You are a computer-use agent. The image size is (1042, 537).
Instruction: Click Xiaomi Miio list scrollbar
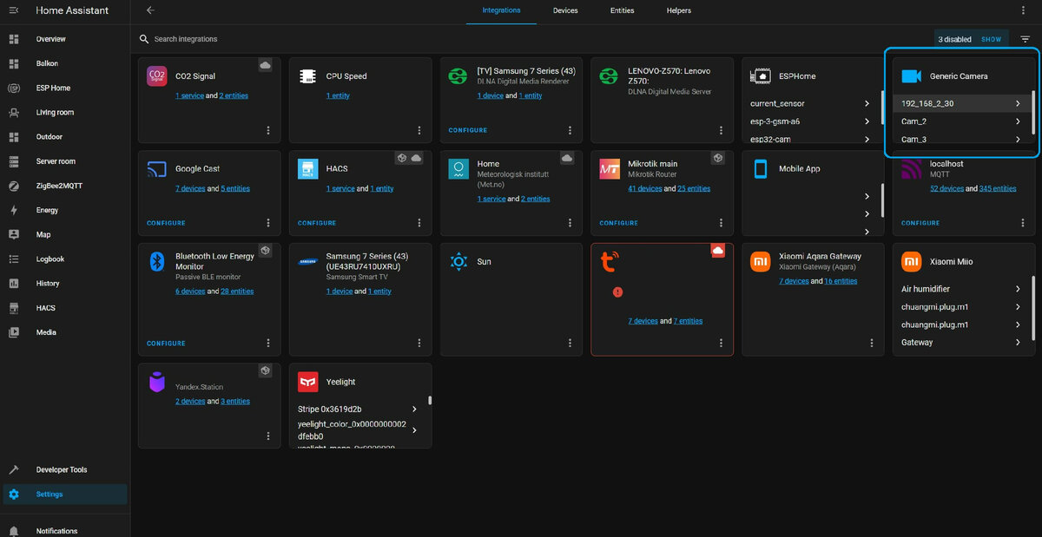1033,308
